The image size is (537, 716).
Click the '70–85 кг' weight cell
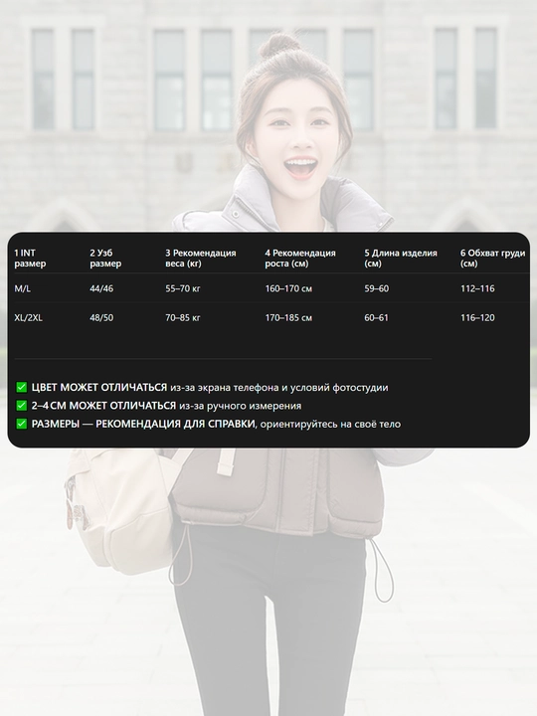point(183,318)
